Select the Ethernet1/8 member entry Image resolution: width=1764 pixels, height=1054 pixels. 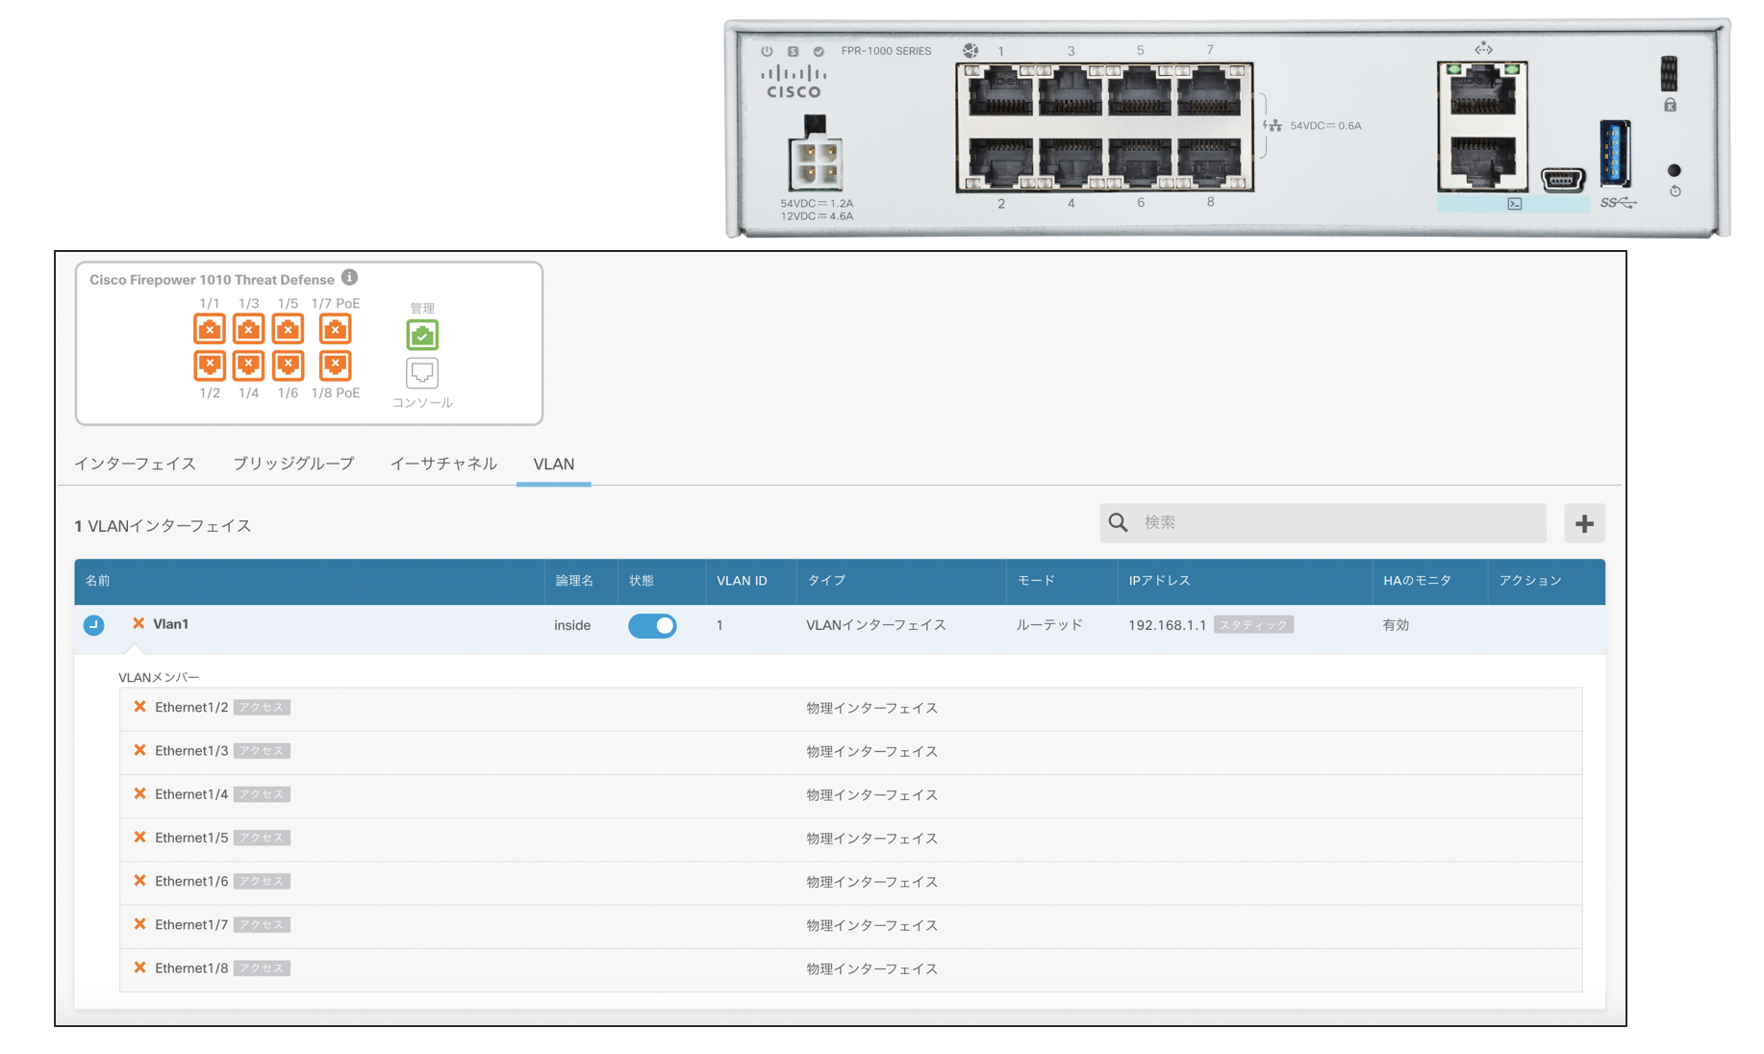click(x=191, y=968)
